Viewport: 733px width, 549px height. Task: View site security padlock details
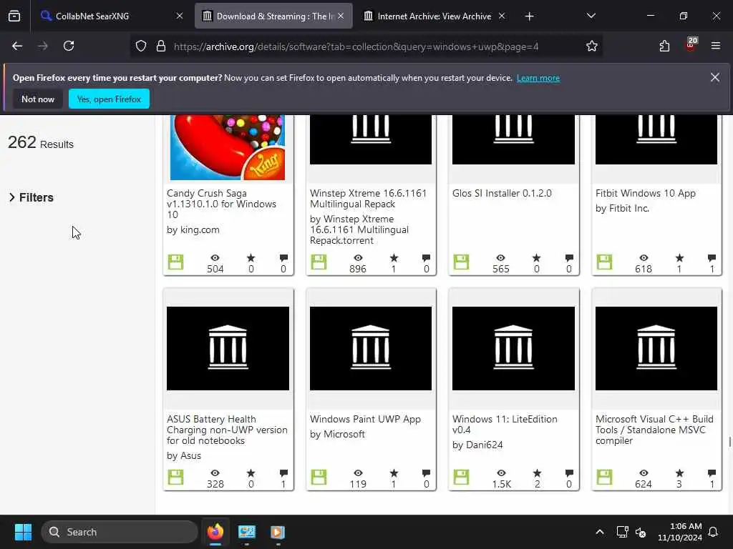[x=161, y=46]
